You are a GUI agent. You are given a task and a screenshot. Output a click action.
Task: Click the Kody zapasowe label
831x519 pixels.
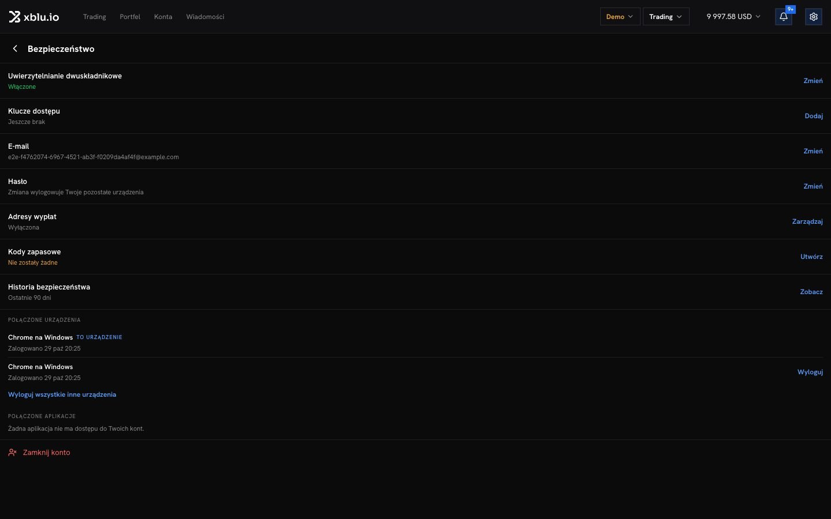[35, 252]
